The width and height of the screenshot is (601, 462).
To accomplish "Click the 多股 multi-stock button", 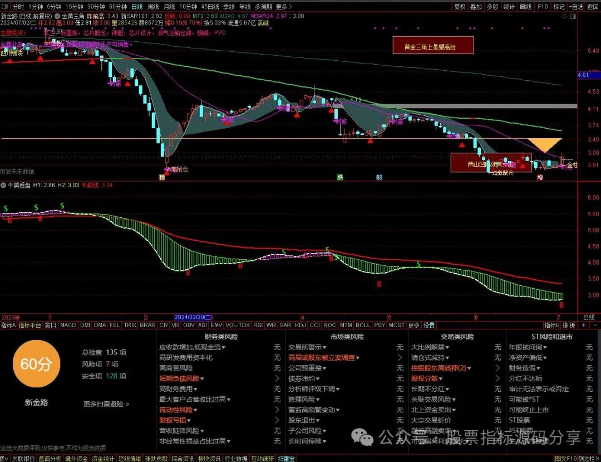I will 492,7.
